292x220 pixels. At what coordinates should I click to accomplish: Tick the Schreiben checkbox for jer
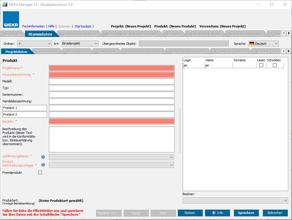tap(275, 65)
